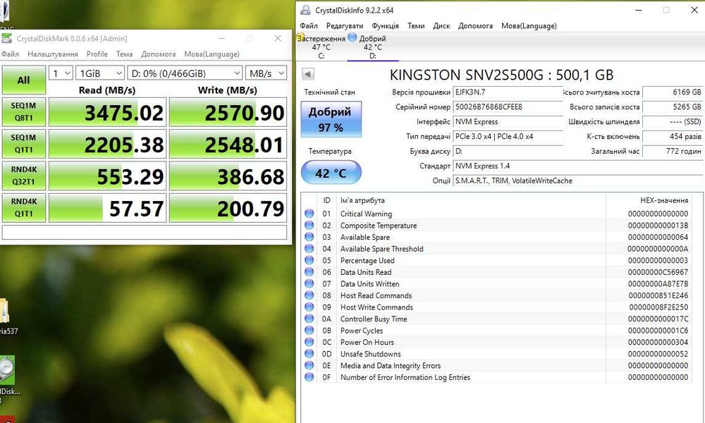Click status circle for Critical Warning row
Image resolution: width=705 pixels, height=423 pixels.
(x=309, y=214)
